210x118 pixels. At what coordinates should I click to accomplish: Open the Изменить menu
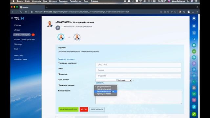click(x=36, y=1)
